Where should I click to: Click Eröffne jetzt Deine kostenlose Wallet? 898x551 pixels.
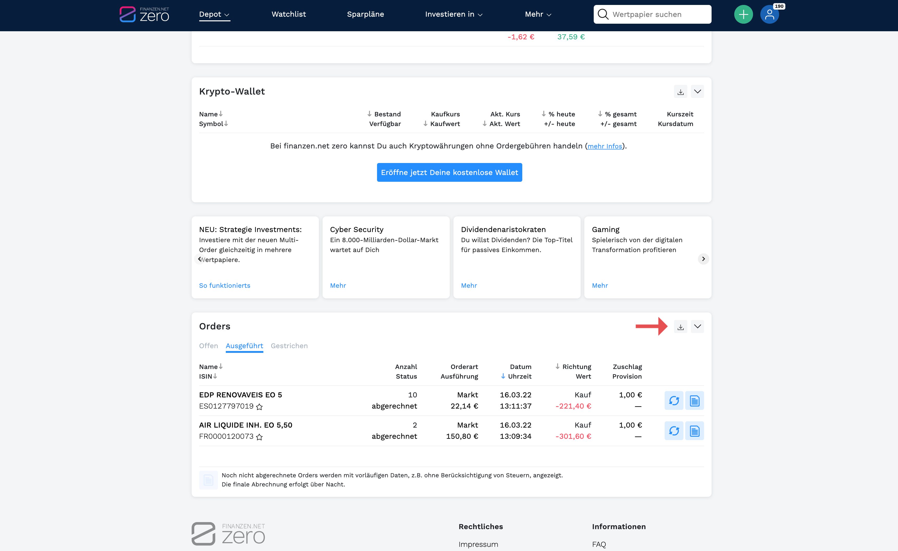(449, 172)
